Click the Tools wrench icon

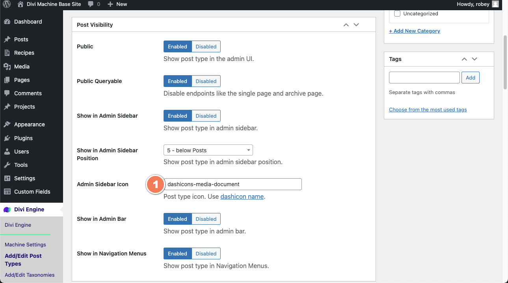[x=7, y=165]
